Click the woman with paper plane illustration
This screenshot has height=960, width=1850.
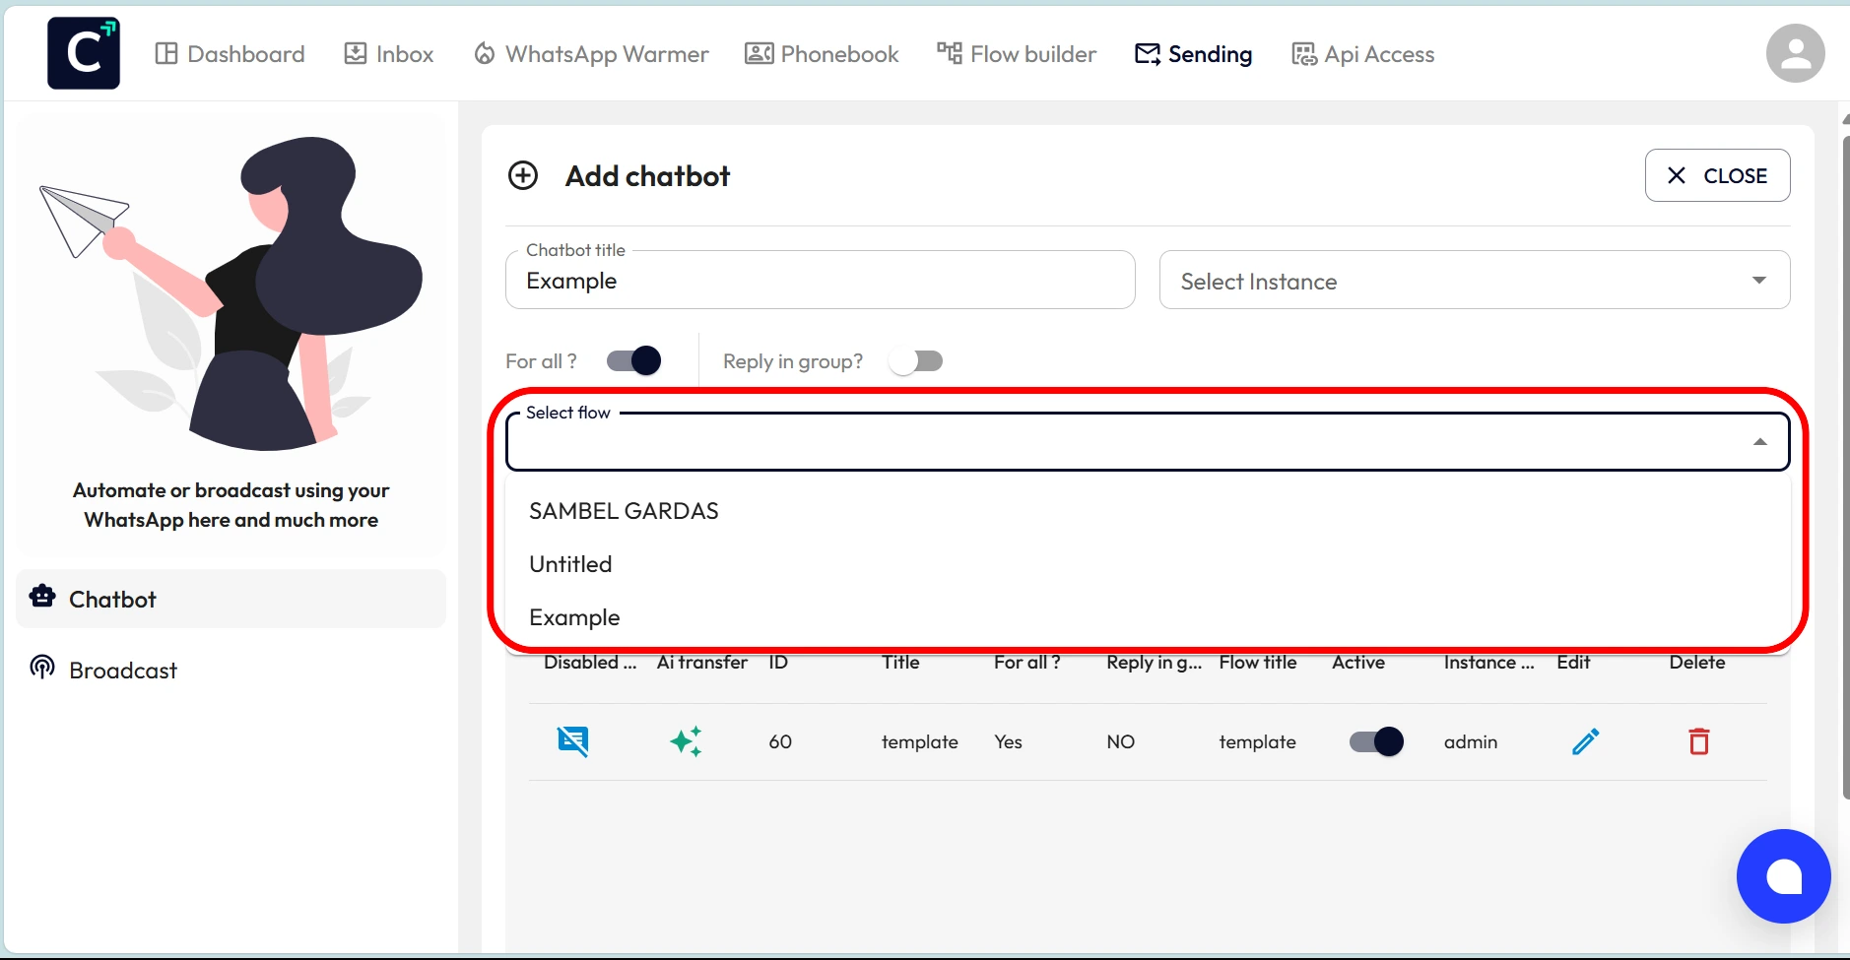point(231,293)
